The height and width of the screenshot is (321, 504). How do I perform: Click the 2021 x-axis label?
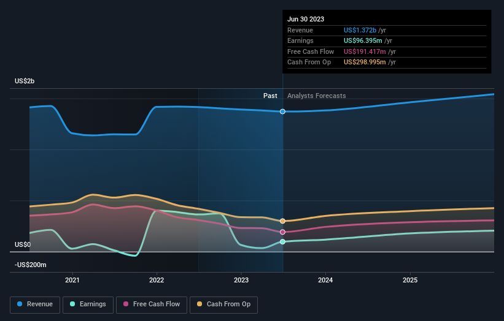pos(72,280)
